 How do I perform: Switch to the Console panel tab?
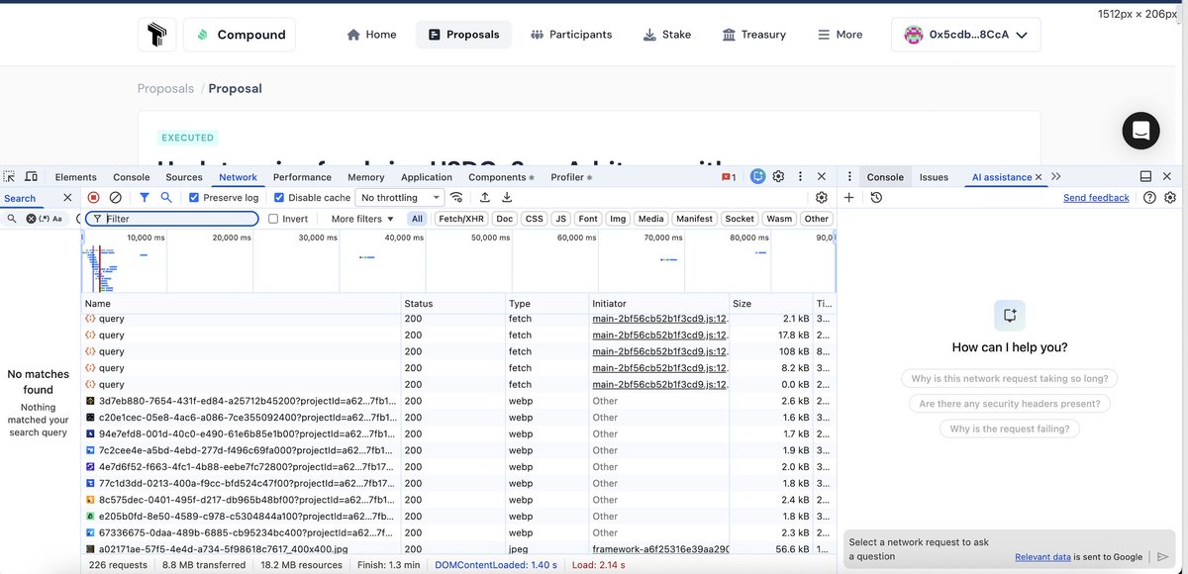click(132, 177)
